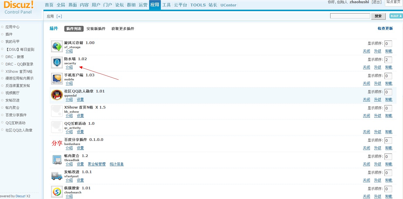This screenshot has height=199, width=403.
Task: Open 帖内聚合 in the sidebar
Action: tap(12, 108)
